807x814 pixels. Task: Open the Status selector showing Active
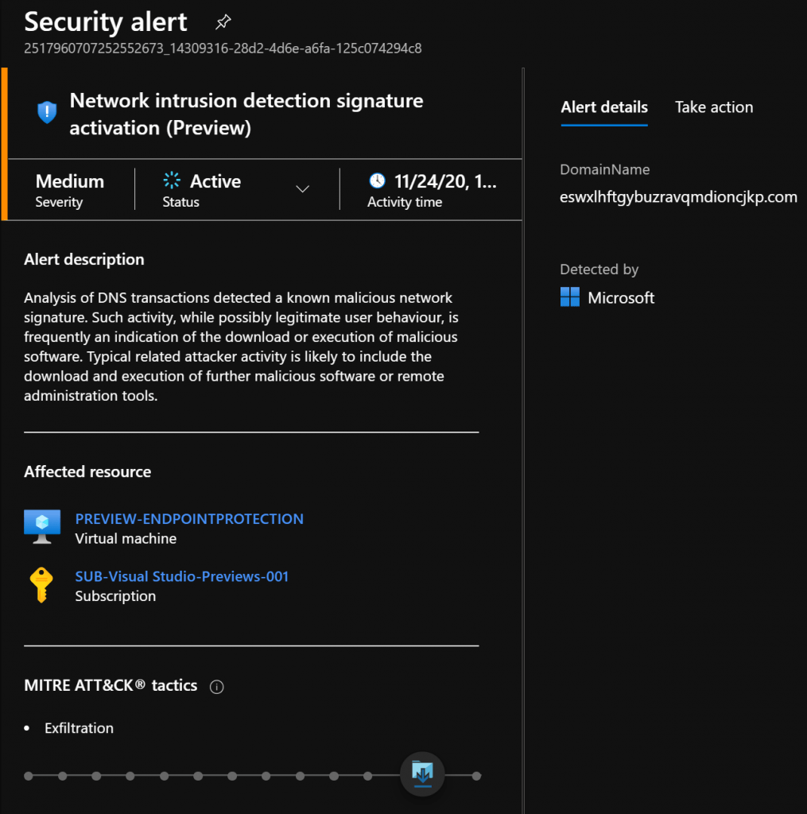(x=237, y=189)
